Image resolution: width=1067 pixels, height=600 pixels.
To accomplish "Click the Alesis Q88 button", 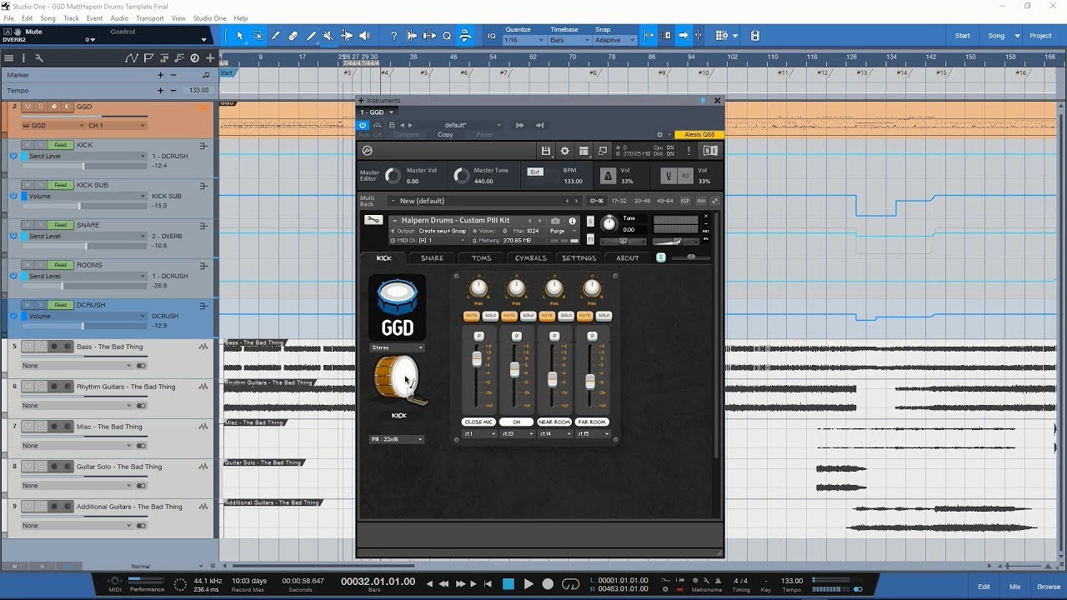I will 699,134.
